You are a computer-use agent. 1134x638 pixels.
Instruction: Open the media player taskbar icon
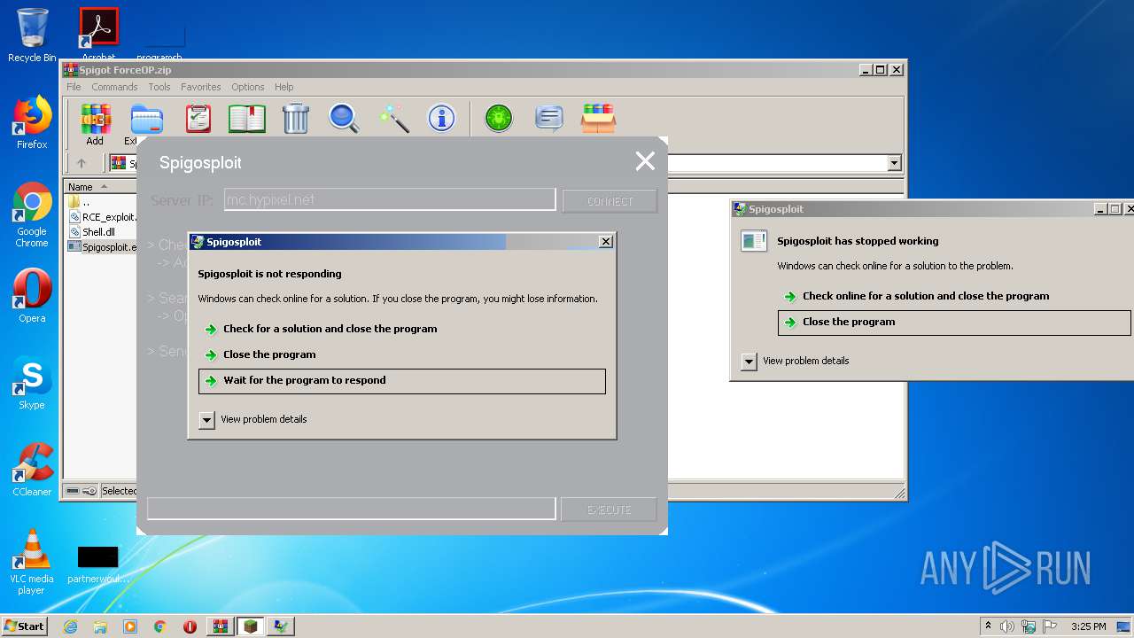[x=130, y=626]
